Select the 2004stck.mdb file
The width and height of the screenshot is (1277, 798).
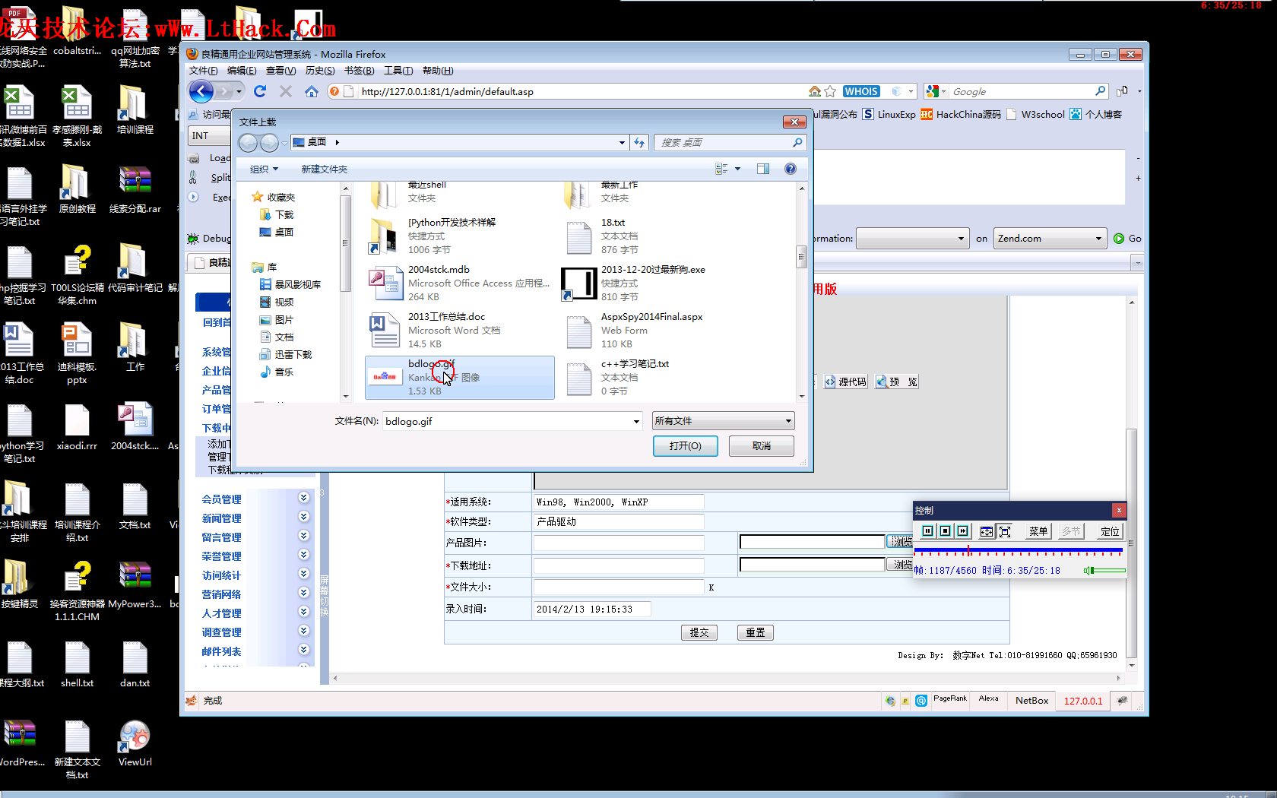pos(460,283)
